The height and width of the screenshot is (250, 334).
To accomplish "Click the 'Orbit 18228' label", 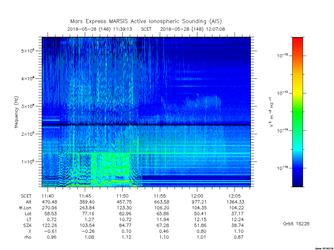I will pyautogui.click(x=296, y=224).
